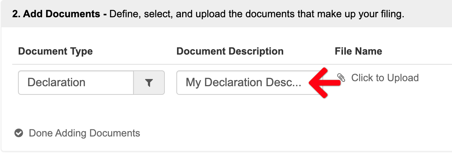Click the File Name column header
The width and height of the screenshot is (452, 153).
(358, 51)
